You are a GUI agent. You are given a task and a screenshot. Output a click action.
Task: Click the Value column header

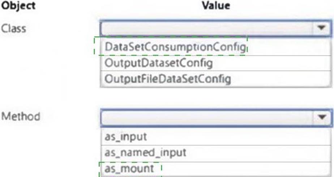point(216,5)
